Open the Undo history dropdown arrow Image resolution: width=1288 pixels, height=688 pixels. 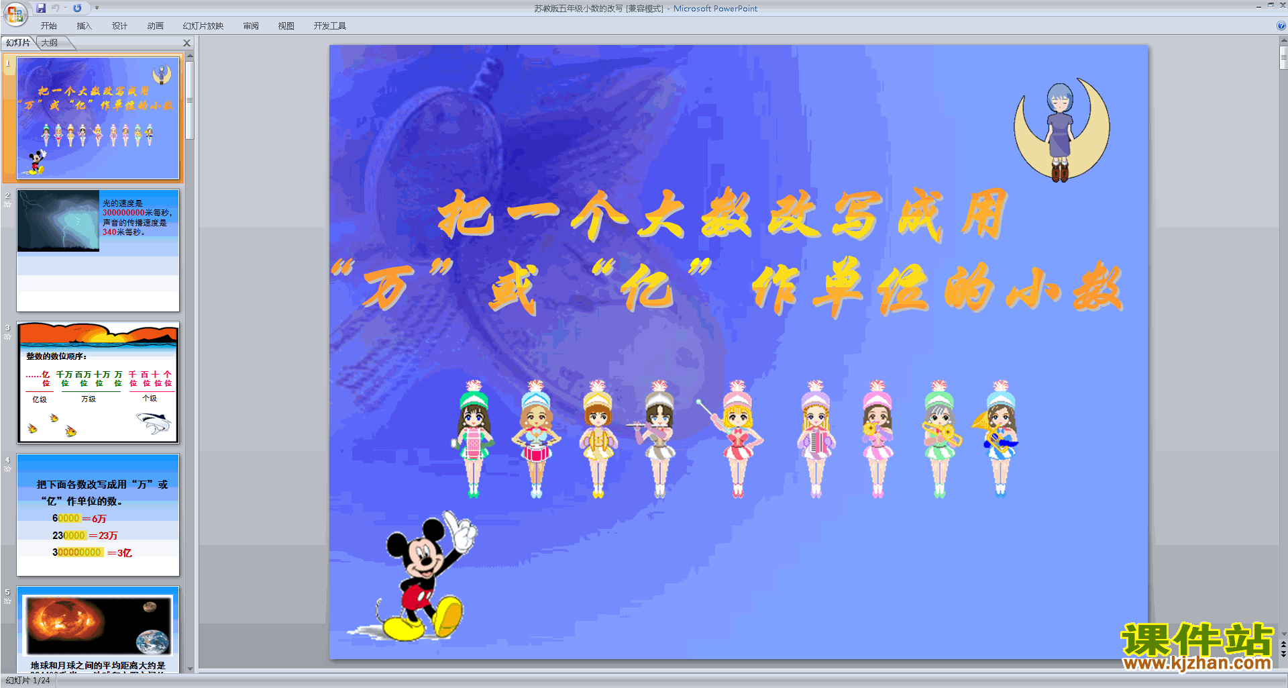65,8
